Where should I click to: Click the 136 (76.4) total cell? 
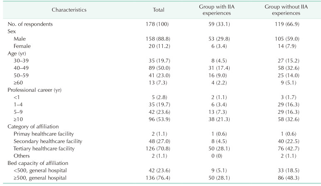pos(157,178)
